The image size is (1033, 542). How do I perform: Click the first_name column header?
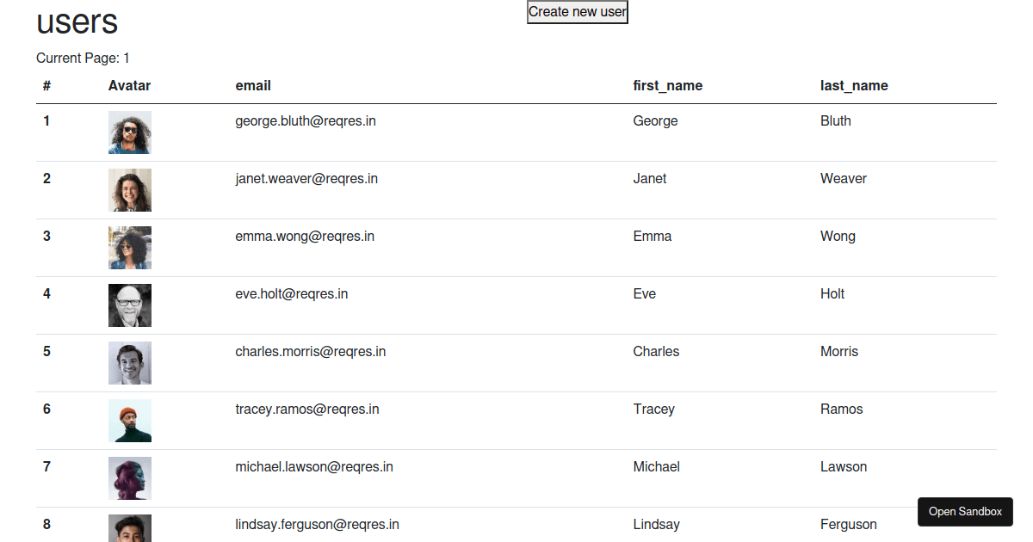pyautogui.click(x=667, y=86)
